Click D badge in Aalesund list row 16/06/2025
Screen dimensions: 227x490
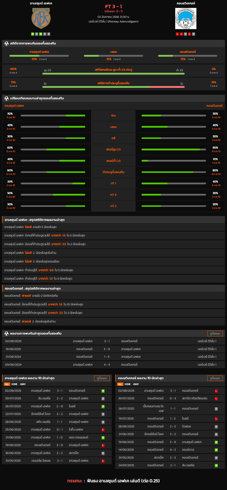(103, 453)
